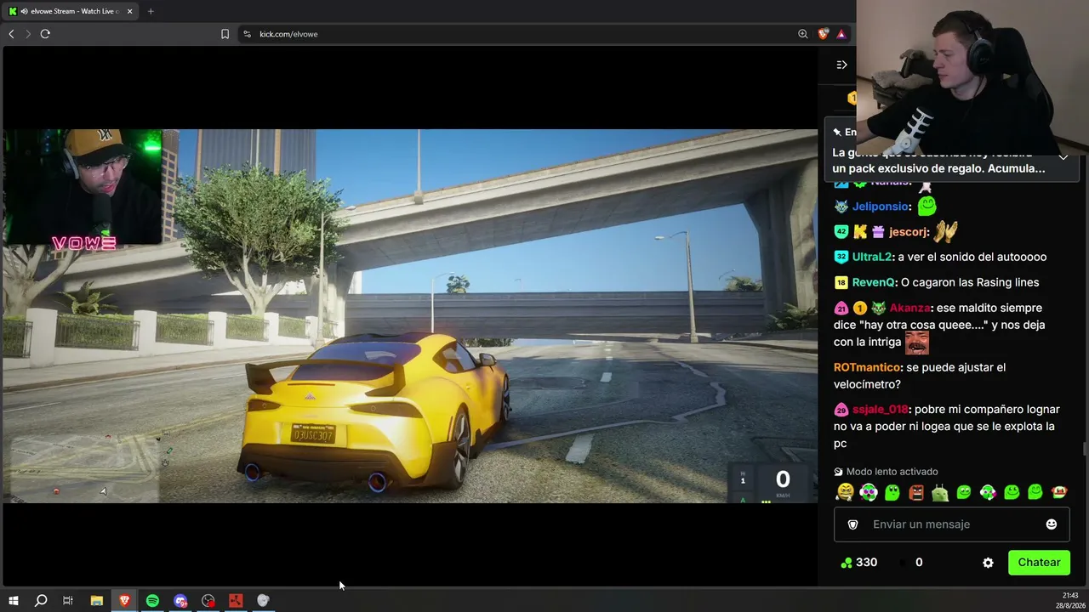Open a new browser tab

coord(151,11)
